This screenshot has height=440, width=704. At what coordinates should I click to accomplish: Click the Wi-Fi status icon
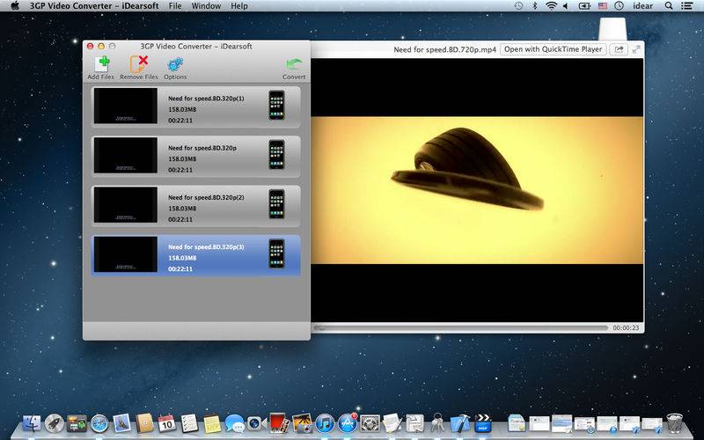pos(551,6)
